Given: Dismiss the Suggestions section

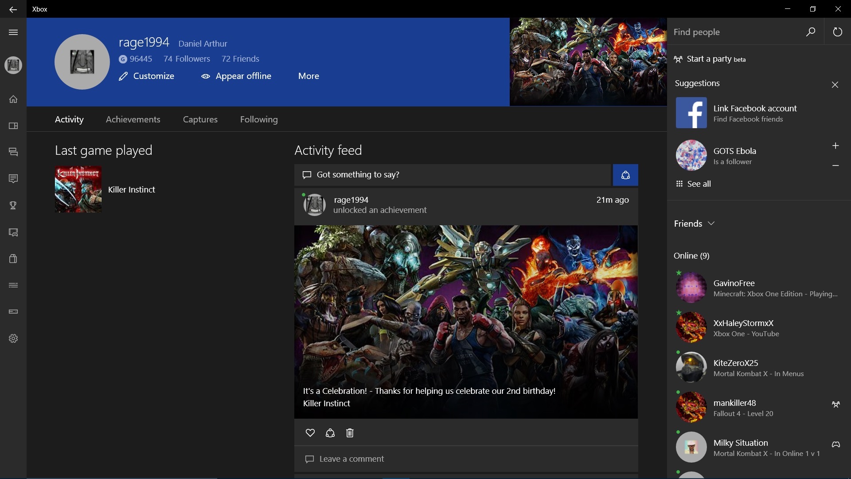Looking at the screenshot, I should coord(835,84).
